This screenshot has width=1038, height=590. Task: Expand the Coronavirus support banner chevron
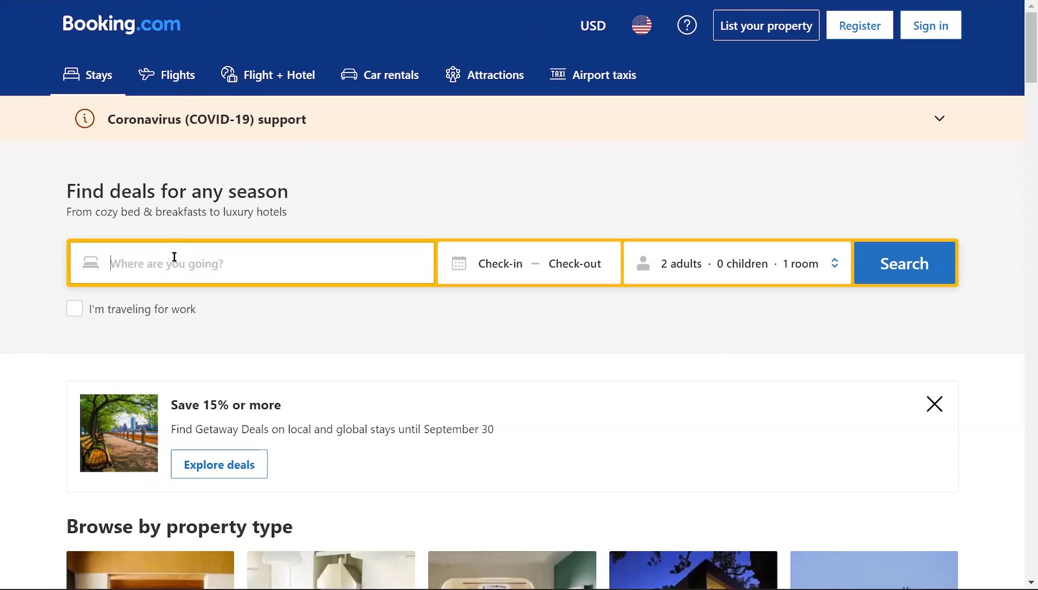[x=940, y=119]
